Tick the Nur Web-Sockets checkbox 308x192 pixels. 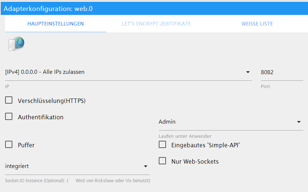click(162, 161)
